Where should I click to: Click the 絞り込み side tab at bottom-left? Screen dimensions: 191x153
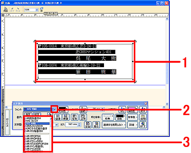pyautogui.click(x=7, y=122)
